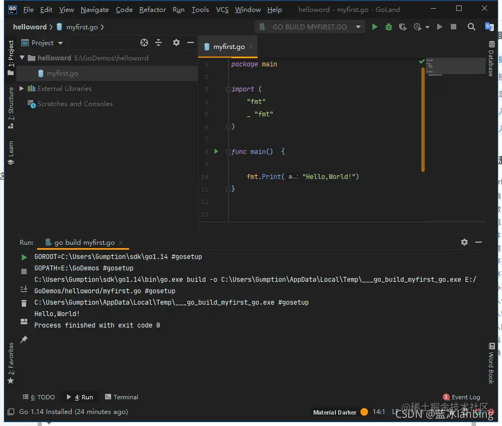Collapse all in Project panel
The image size is (502, 426).
158,42
